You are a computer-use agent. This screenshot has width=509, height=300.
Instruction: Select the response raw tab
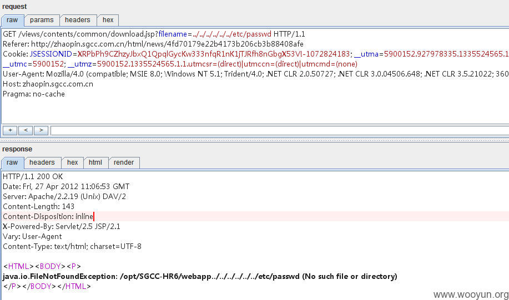(12, 162)
